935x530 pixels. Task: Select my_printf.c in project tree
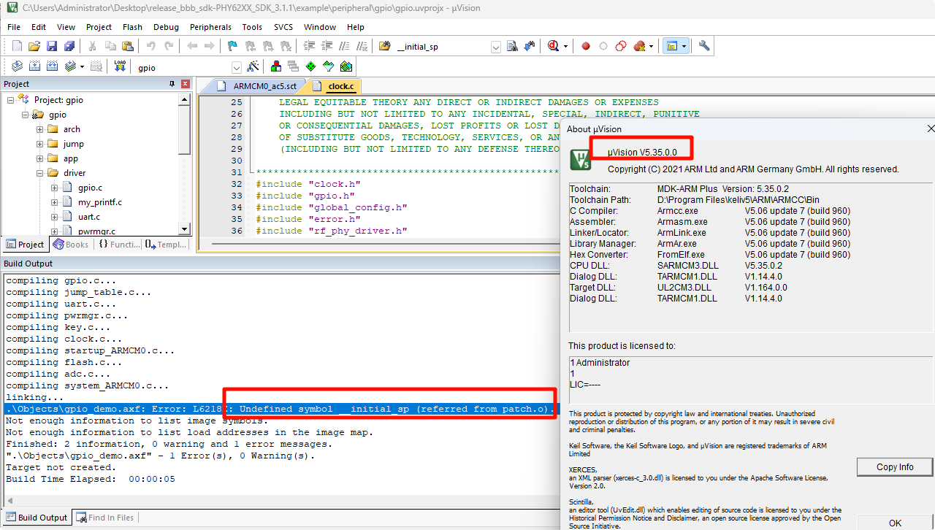point(100,202)
